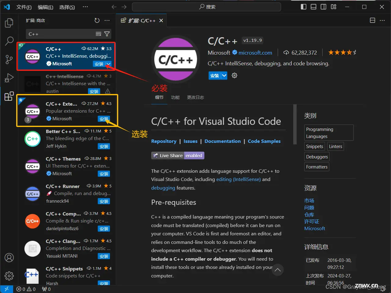Open ports forwarded status bar item
This screenshot has width=391, height=293.
(46, 289)
